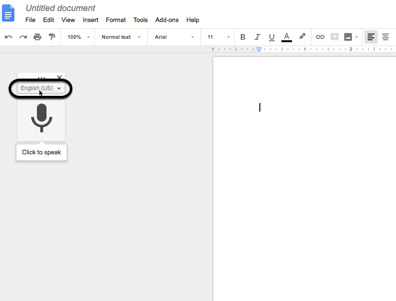Screen dimensions: 396x301
Task: Open the Tools menu
Action: point(140,20)
